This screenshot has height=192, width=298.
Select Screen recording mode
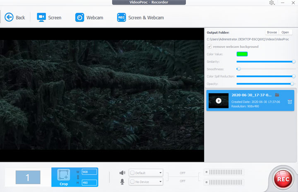pyautogui.click(x=49, y=17)
